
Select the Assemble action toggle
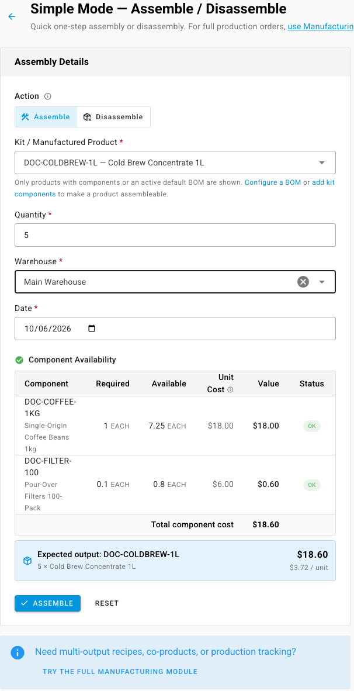point(46,117)
